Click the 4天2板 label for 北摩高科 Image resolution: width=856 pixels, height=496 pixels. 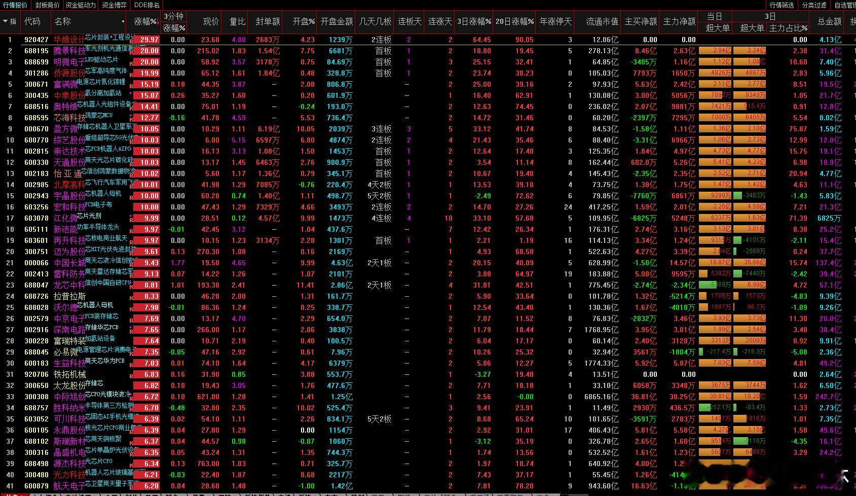(x=379, y=185)
